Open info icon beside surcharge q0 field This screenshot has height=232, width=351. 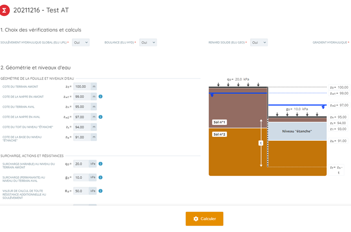(101, 164)
